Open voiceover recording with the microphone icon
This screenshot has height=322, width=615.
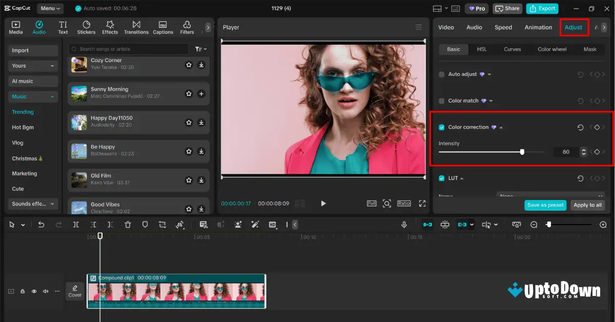pyautogui.click(x=404, y=224)
